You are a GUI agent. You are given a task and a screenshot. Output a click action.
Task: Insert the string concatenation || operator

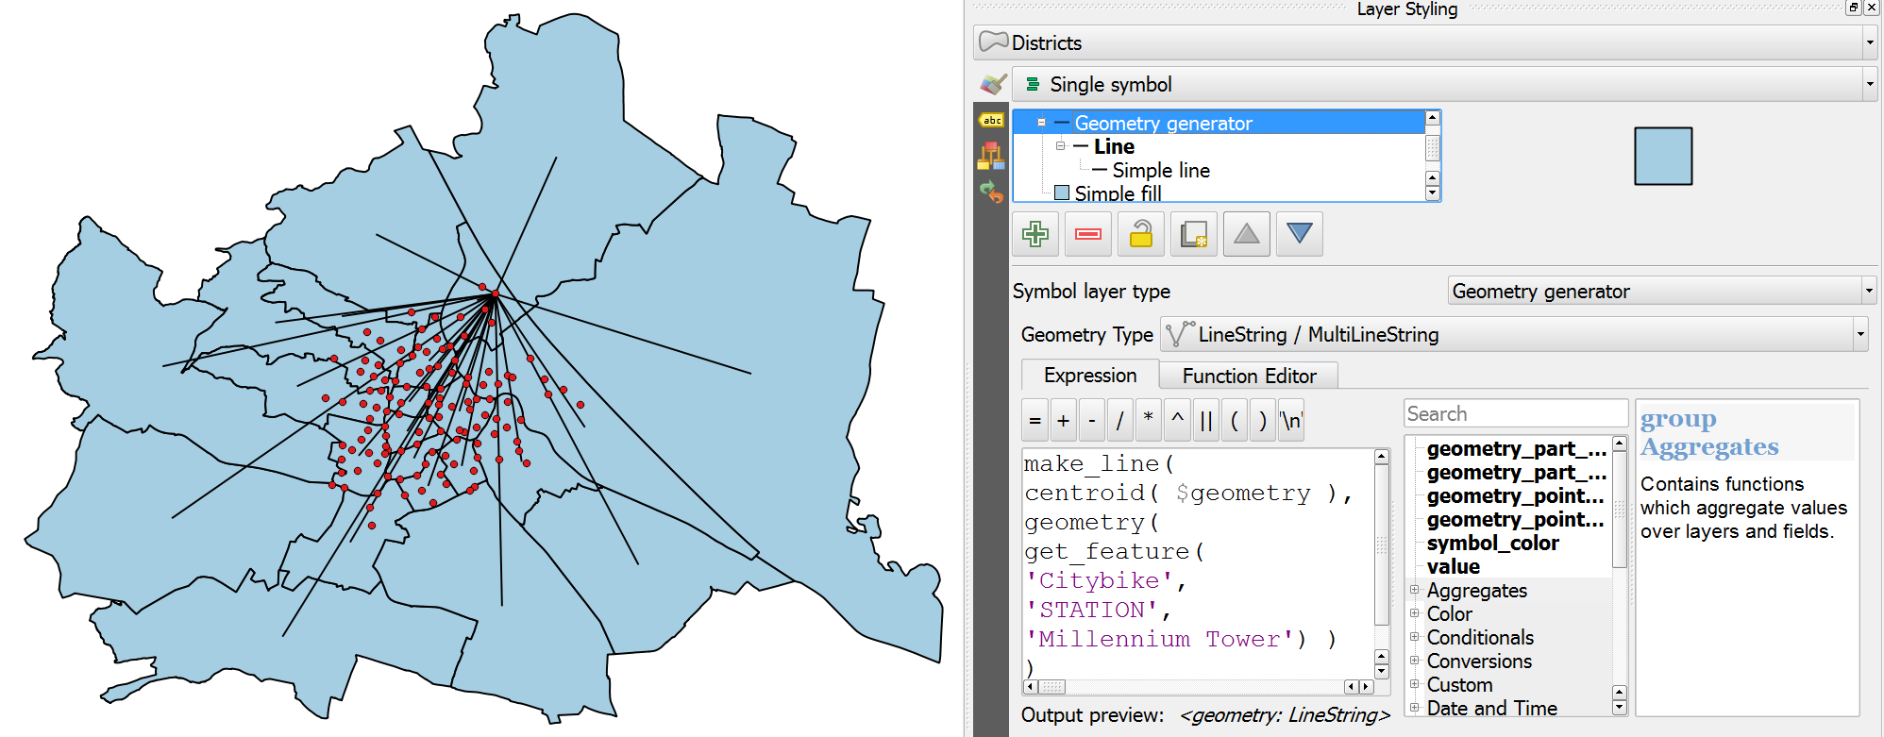[x=1205, y=421]
